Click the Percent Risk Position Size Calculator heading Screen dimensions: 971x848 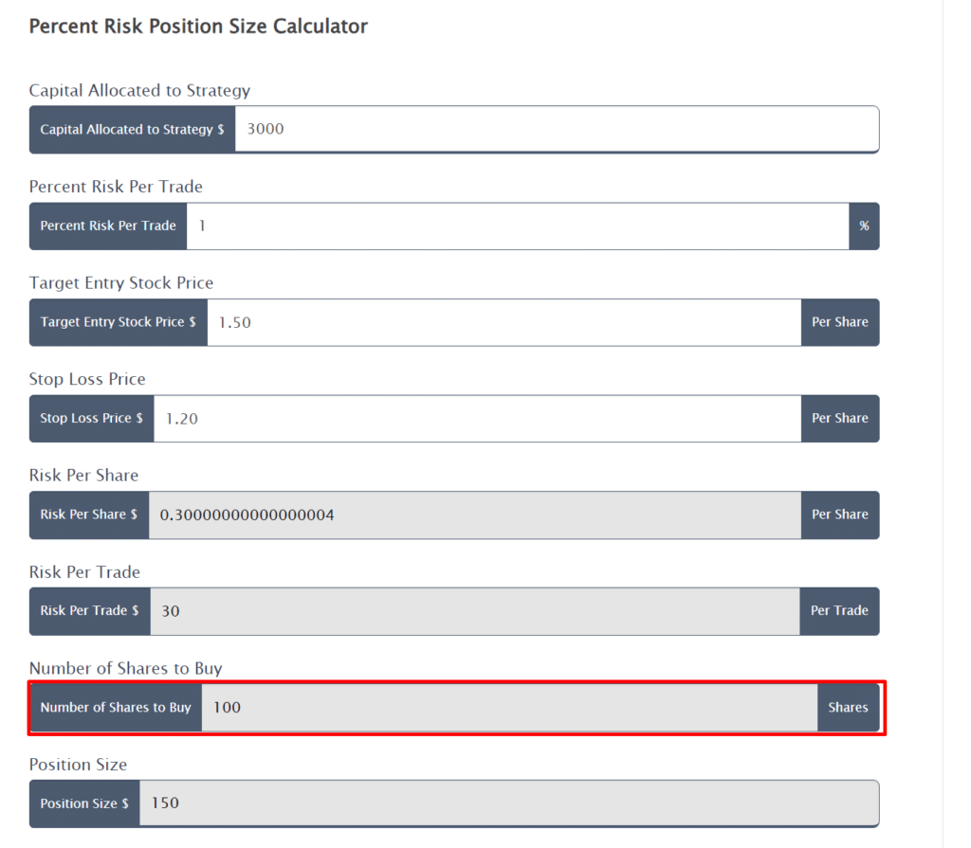(198, 27)
